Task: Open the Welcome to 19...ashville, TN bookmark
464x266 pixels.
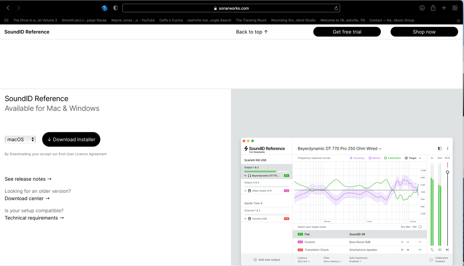Action: click(x=342, y=20)
